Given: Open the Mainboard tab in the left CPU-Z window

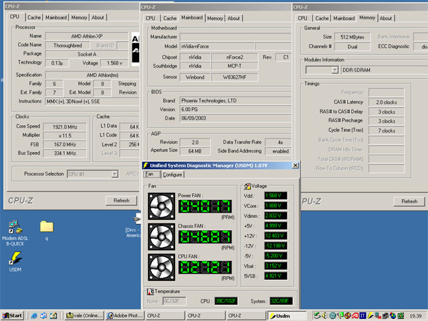Looking at the screenshot, I should pos(56,17).
